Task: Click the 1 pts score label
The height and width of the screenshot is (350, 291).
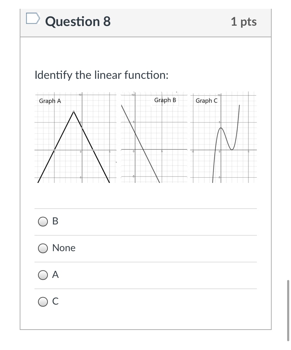Action: click(x=243, y=22)
